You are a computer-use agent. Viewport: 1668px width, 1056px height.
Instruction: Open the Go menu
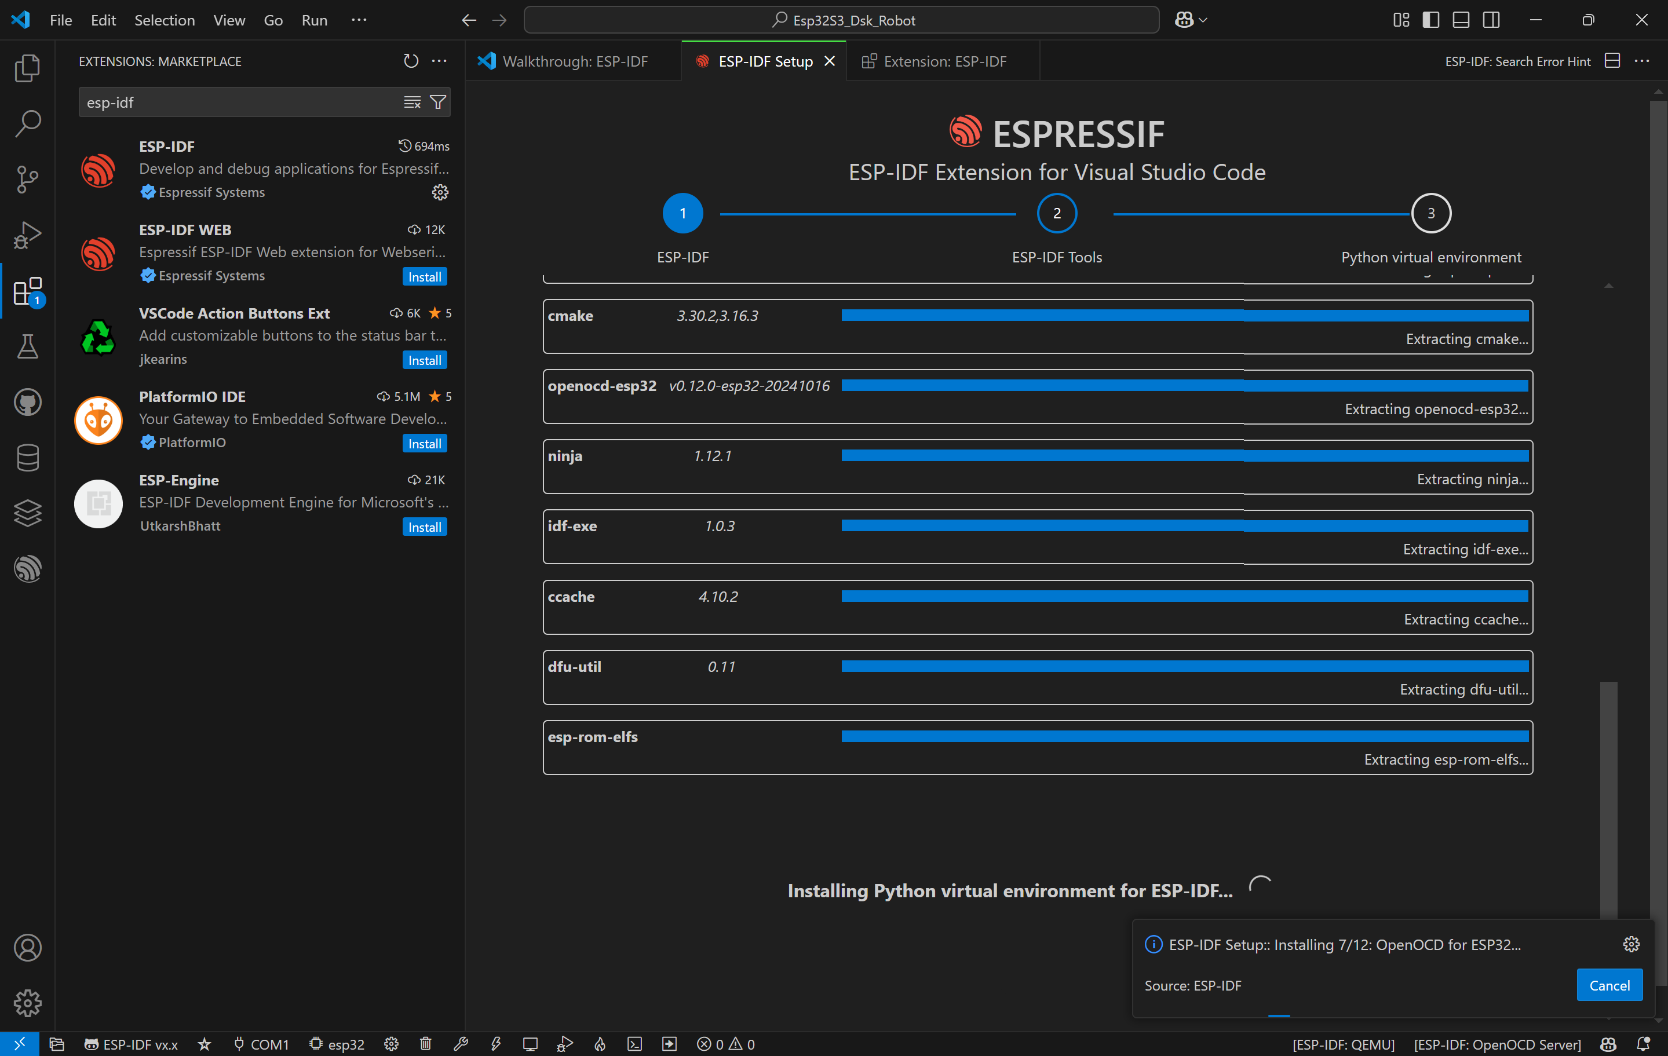coord(273,20)
